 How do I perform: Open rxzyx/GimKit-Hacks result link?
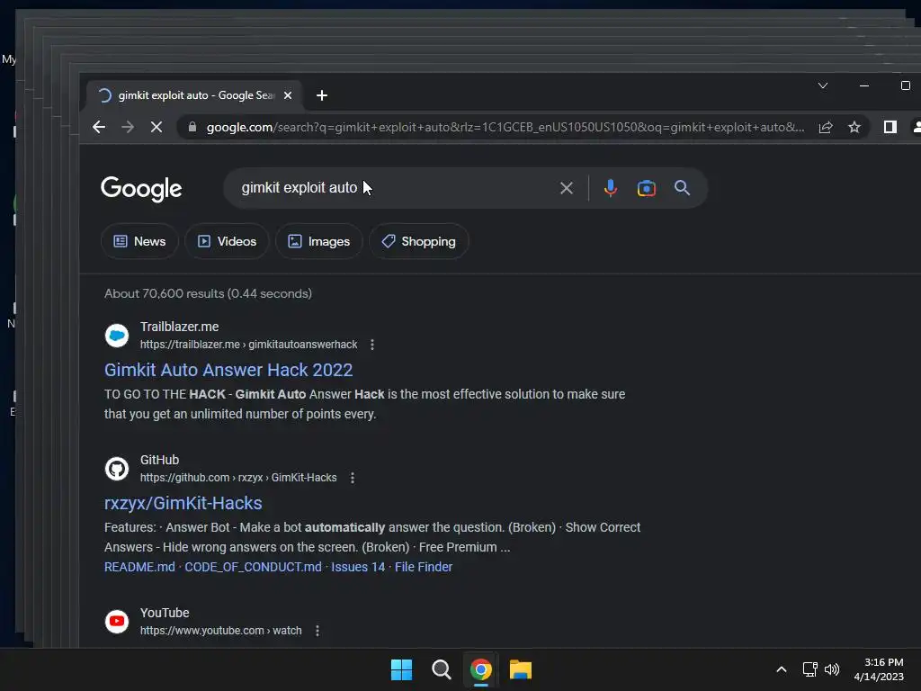coord(183,503)
